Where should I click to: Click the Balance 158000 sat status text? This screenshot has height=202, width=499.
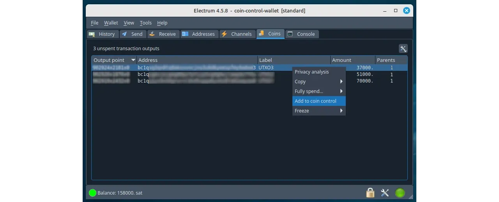pyautogui.click(x=120, y=193)
